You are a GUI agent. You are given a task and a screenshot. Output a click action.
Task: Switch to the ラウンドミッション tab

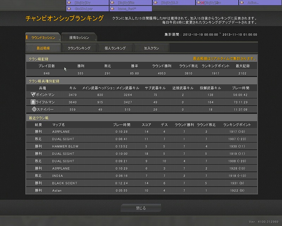tap(43, 37)
